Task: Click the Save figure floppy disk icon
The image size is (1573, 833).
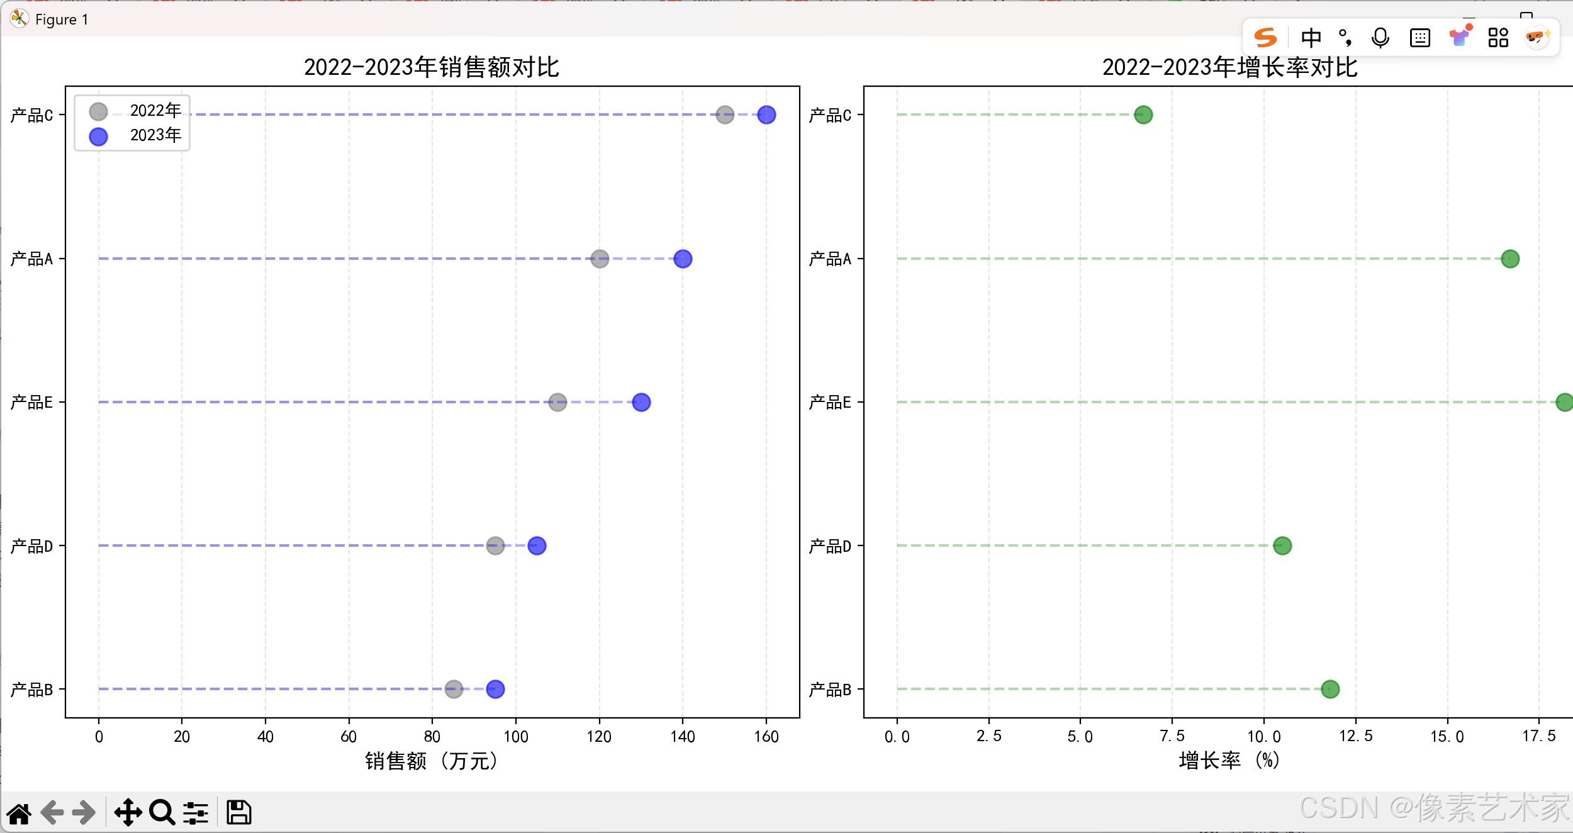Action: 239,813
